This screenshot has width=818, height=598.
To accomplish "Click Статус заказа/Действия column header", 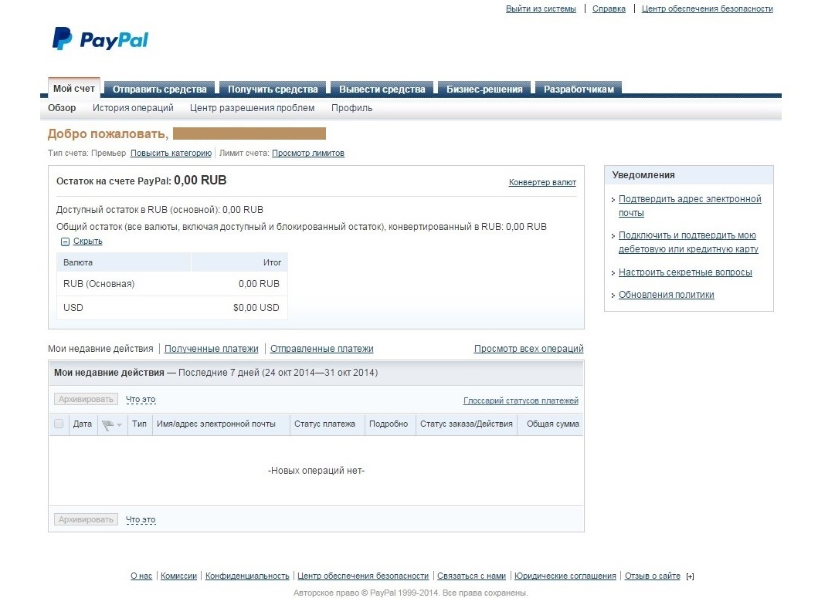I will click(467, 424).
